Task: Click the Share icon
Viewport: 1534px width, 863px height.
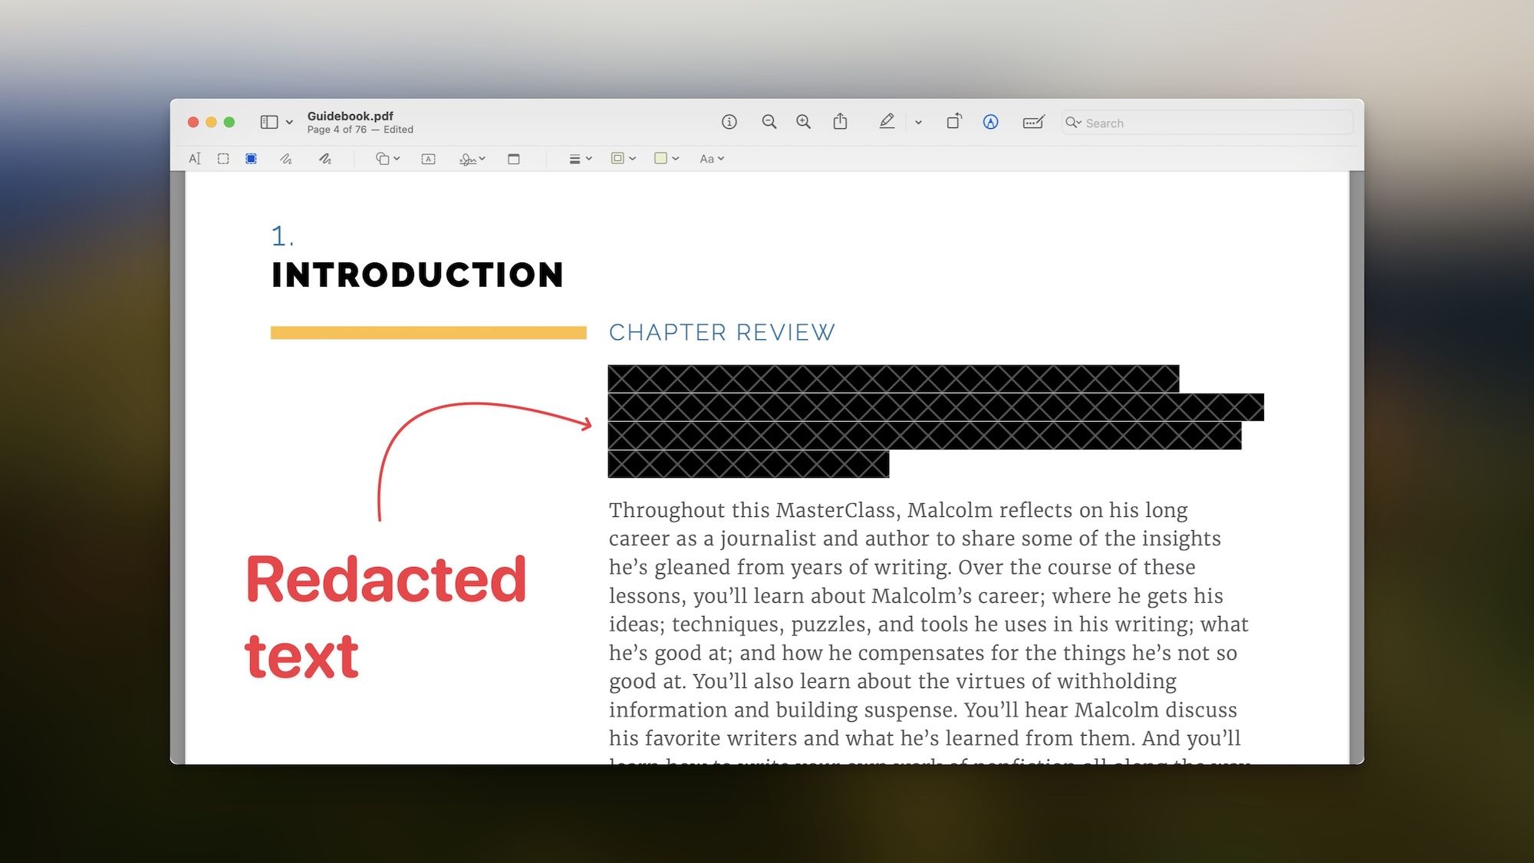Action: [841, 122]
